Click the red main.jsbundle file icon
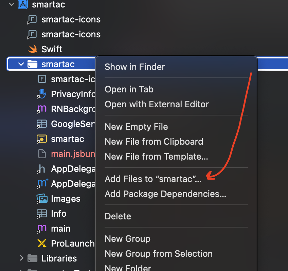This screenshot has height=271, width=288. (x=42, y=154)
